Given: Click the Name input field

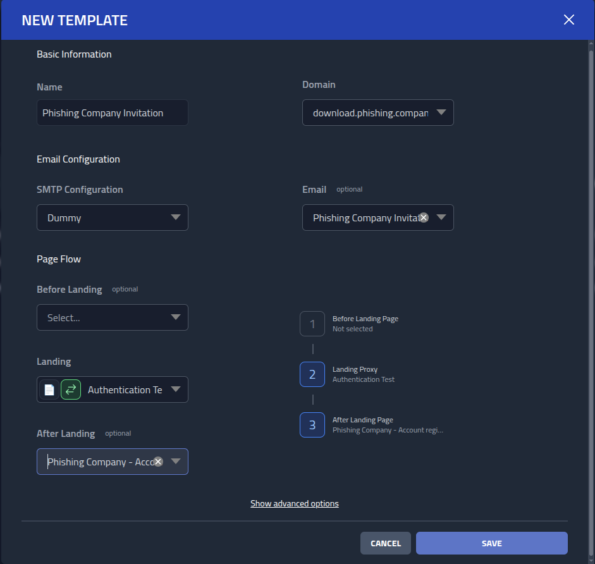Looking at the screenshot, I should [x=112, y=113].
